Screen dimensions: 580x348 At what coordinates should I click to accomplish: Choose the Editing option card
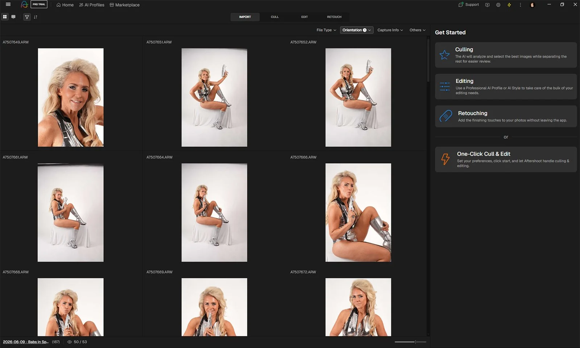[x=506, y=86]
